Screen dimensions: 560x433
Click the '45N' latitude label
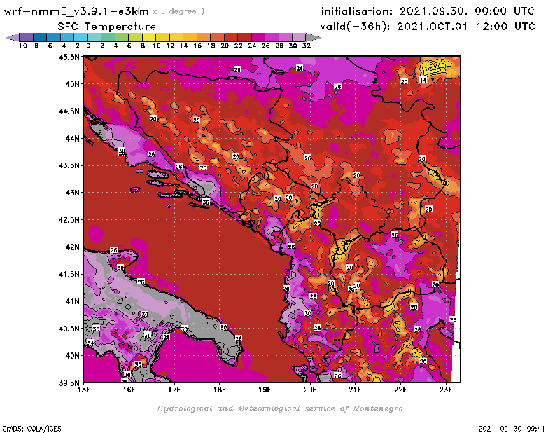pos(73,83)
